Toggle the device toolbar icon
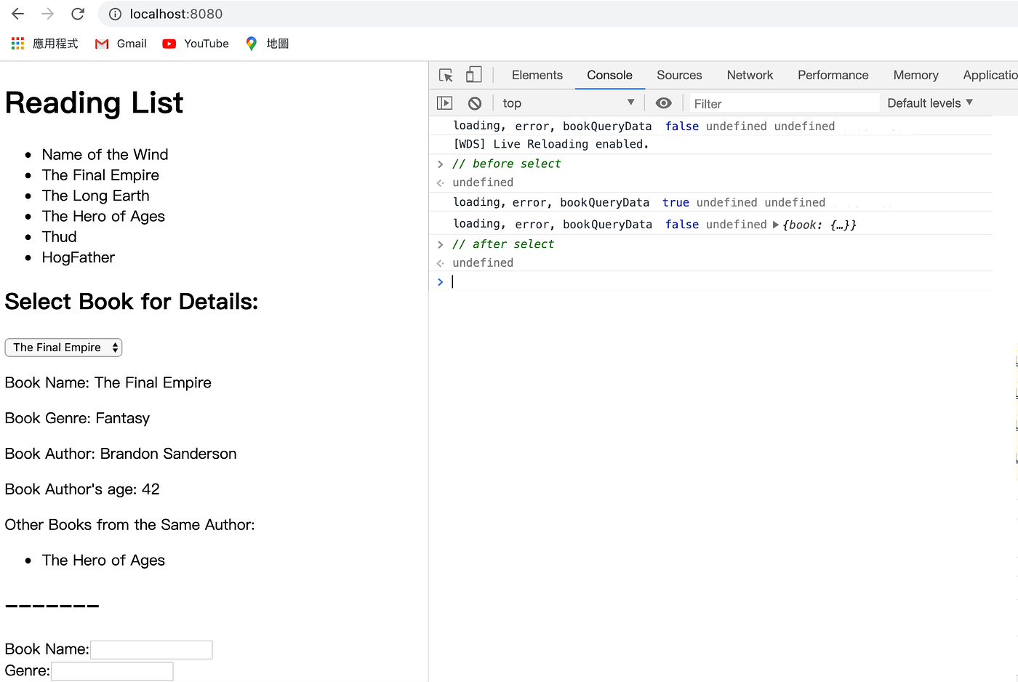Screen dimensions: 1018x682 coord(474,75)
